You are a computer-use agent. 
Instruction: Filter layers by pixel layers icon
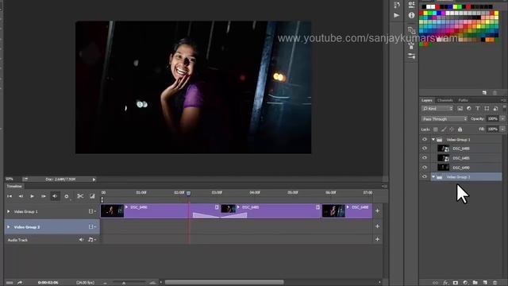(460, 109)
